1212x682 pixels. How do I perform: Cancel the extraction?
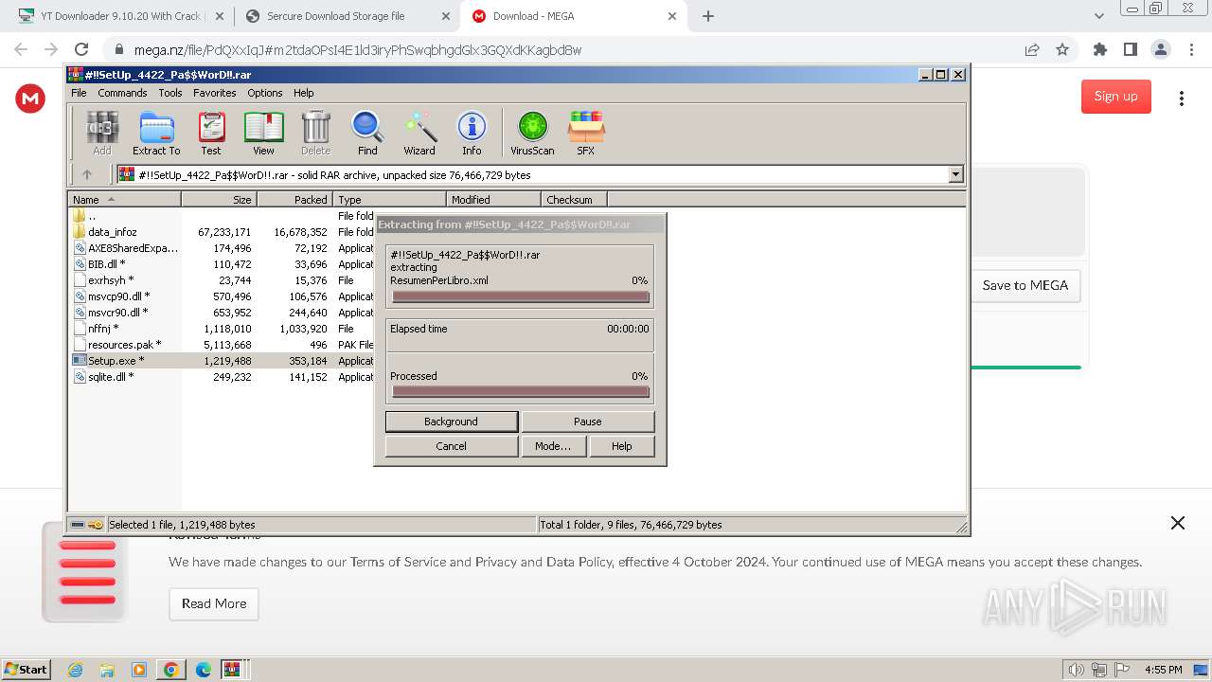(x=452, y=446)
